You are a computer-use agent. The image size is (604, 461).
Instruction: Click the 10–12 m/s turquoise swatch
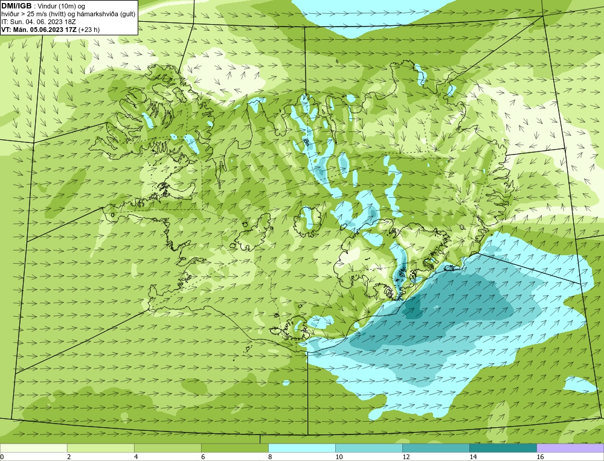point(368,448)
